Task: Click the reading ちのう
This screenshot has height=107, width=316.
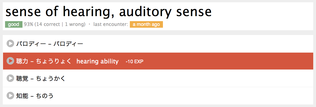Action: 45,96
